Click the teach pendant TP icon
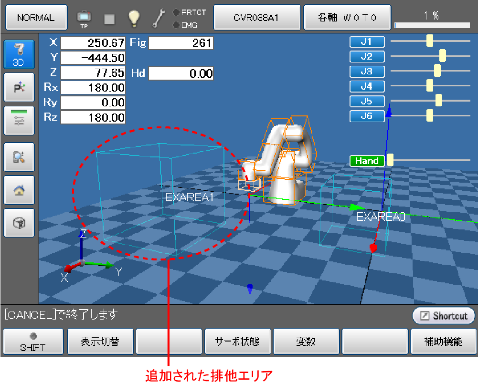 tap(84, 18)
